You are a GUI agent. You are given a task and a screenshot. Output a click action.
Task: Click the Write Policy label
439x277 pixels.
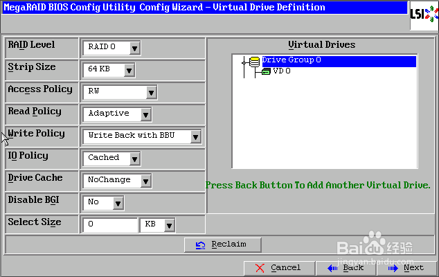(x=37, y=134)
